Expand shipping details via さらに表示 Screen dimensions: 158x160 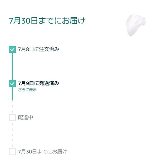click(x=27, y=90)
